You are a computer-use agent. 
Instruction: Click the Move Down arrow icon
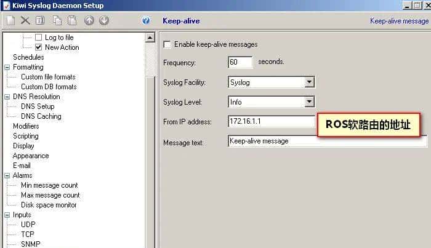tap(104, 20)
